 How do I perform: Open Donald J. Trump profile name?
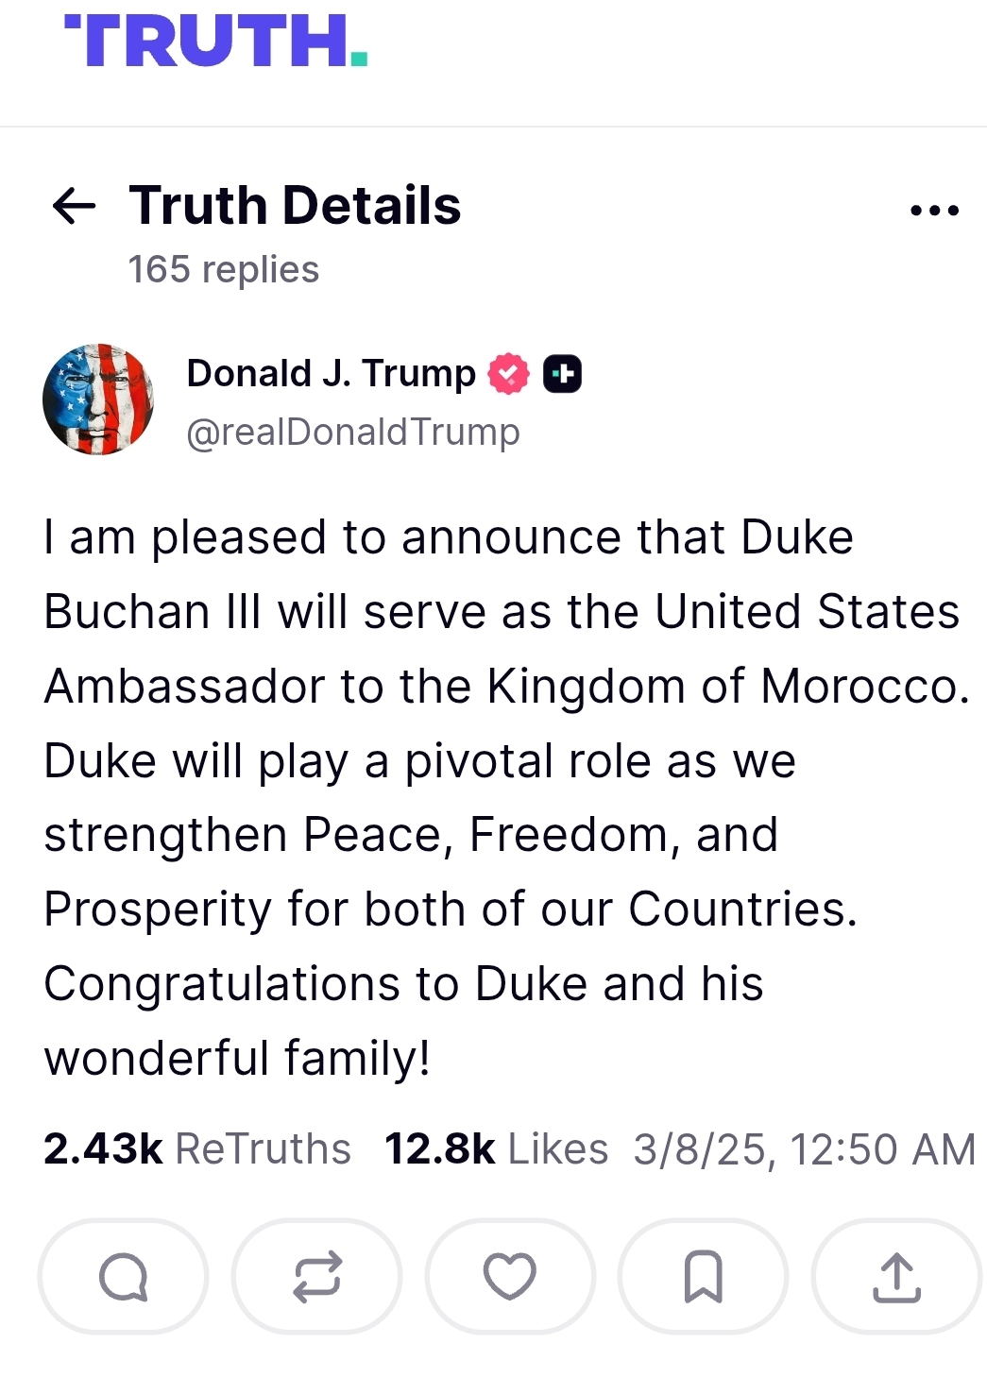click(331, 374)
